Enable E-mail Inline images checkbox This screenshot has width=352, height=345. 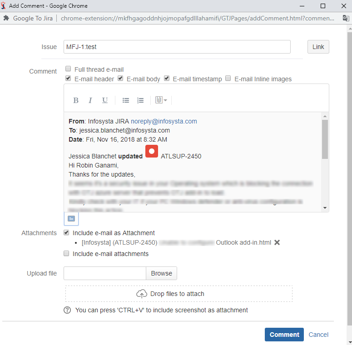click(228, 79)
